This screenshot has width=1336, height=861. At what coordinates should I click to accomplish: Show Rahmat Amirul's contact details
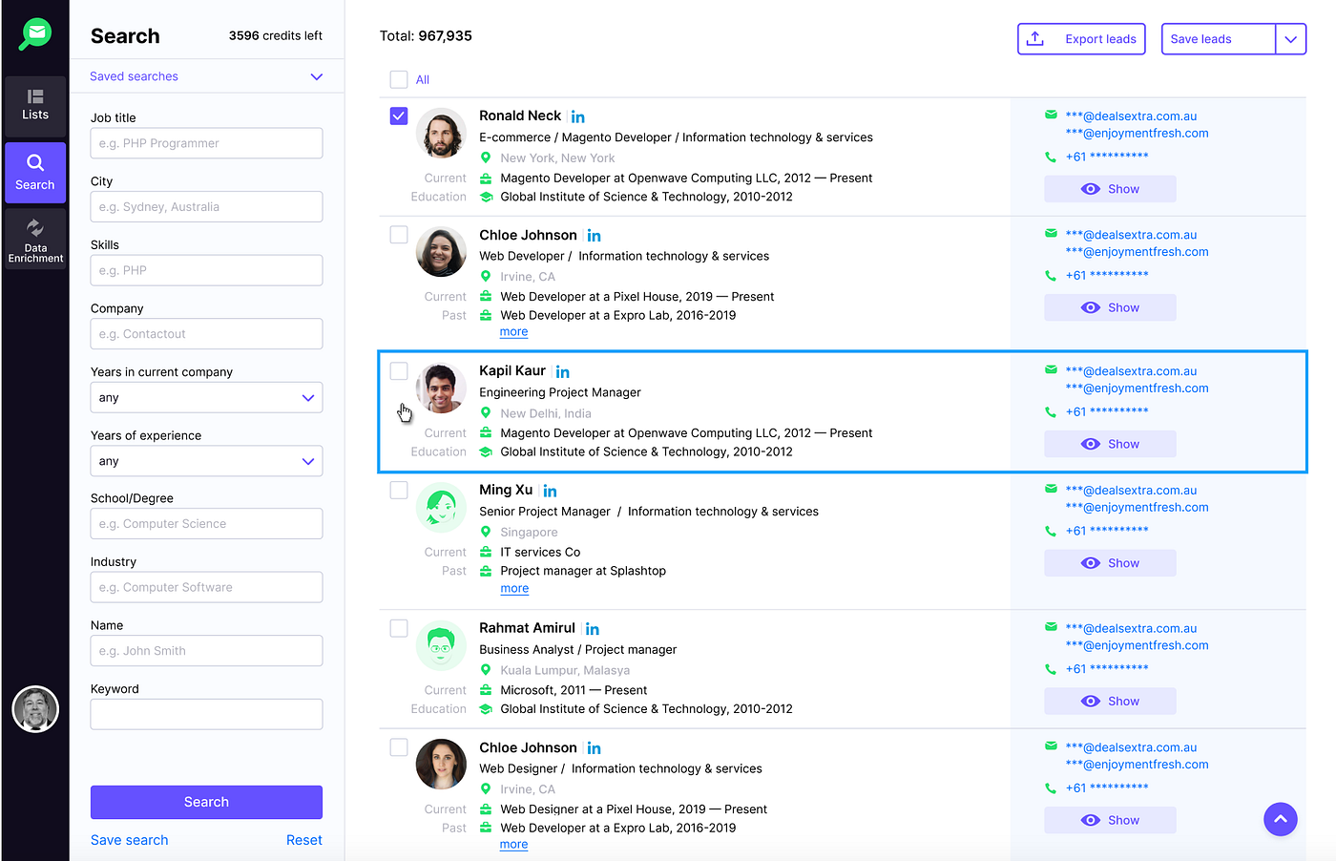pyautogui.click(x=1110, y=701)
